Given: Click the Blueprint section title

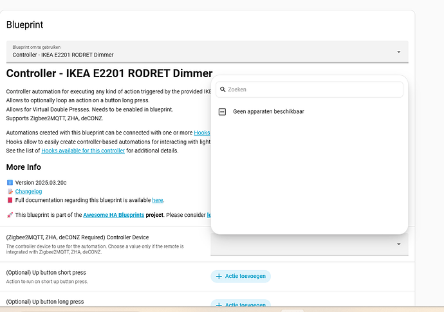Looking at the screenshot, I should coord(24,24).
